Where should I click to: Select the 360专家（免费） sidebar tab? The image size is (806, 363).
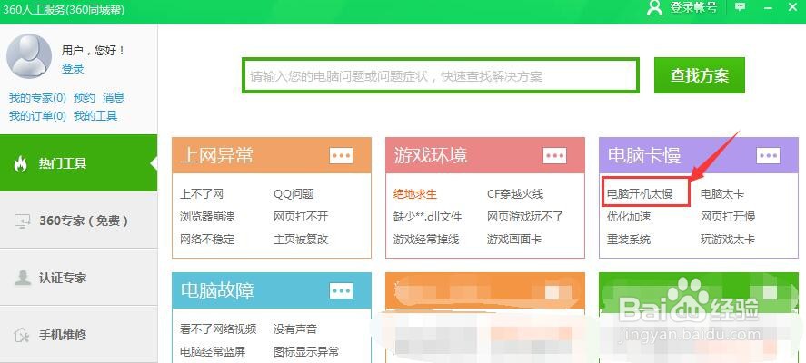[79, 221]
